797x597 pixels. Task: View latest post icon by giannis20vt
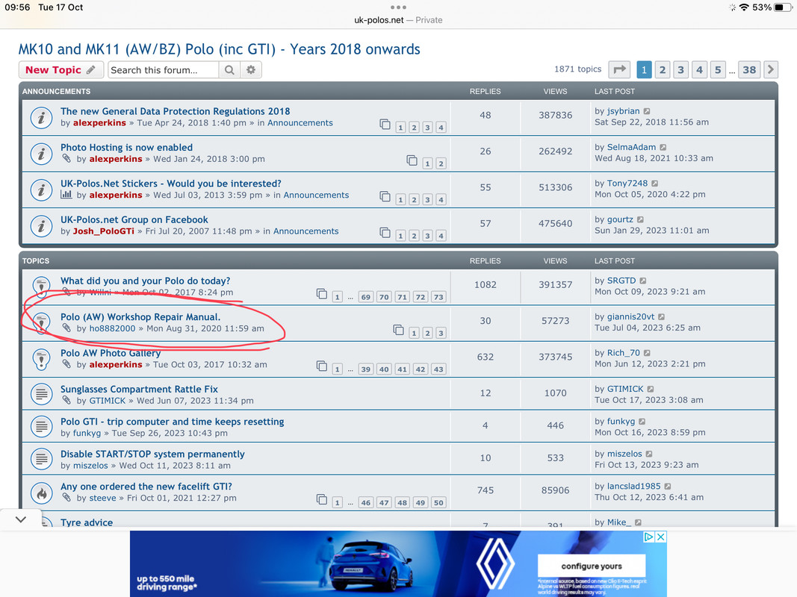[x=661, y=316]
